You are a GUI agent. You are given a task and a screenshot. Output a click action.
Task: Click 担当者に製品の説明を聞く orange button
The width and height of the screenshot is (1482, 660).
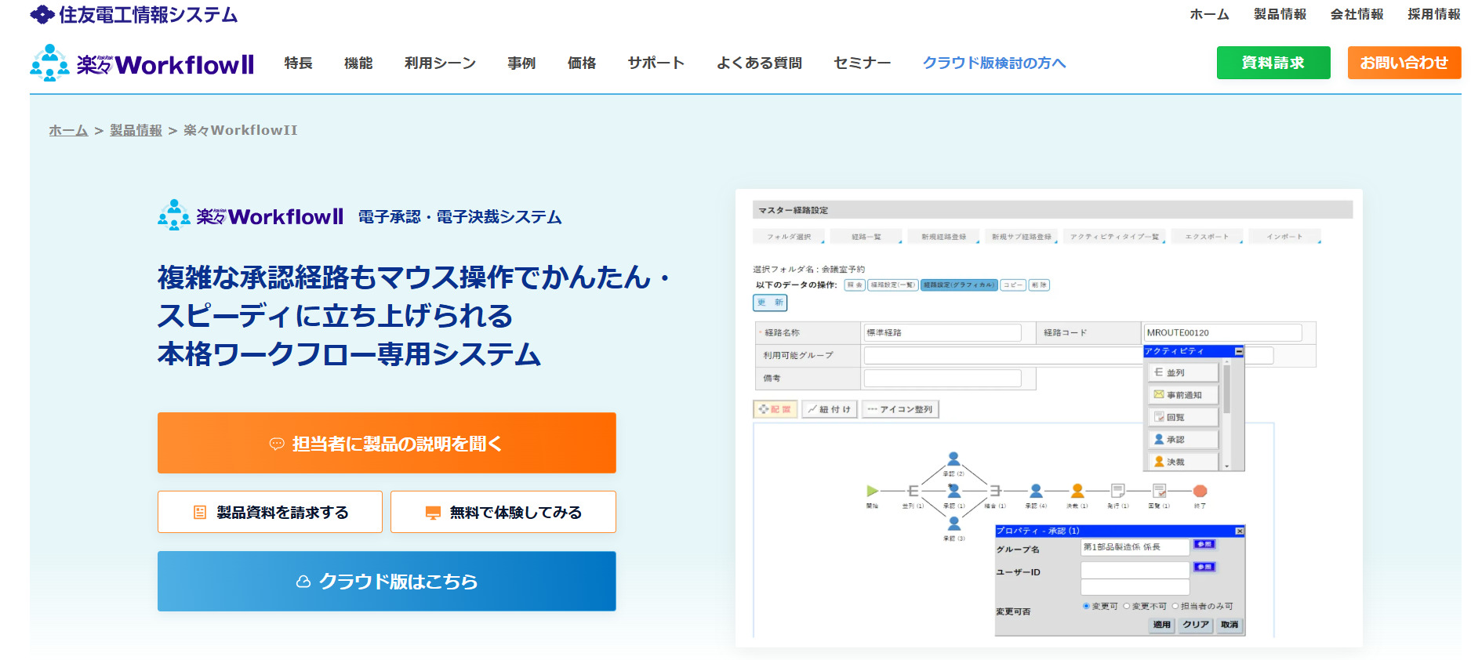click(x=387, y=443)
